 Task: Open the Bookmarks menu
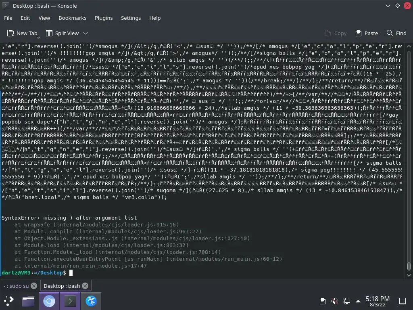tap(73, 18)
